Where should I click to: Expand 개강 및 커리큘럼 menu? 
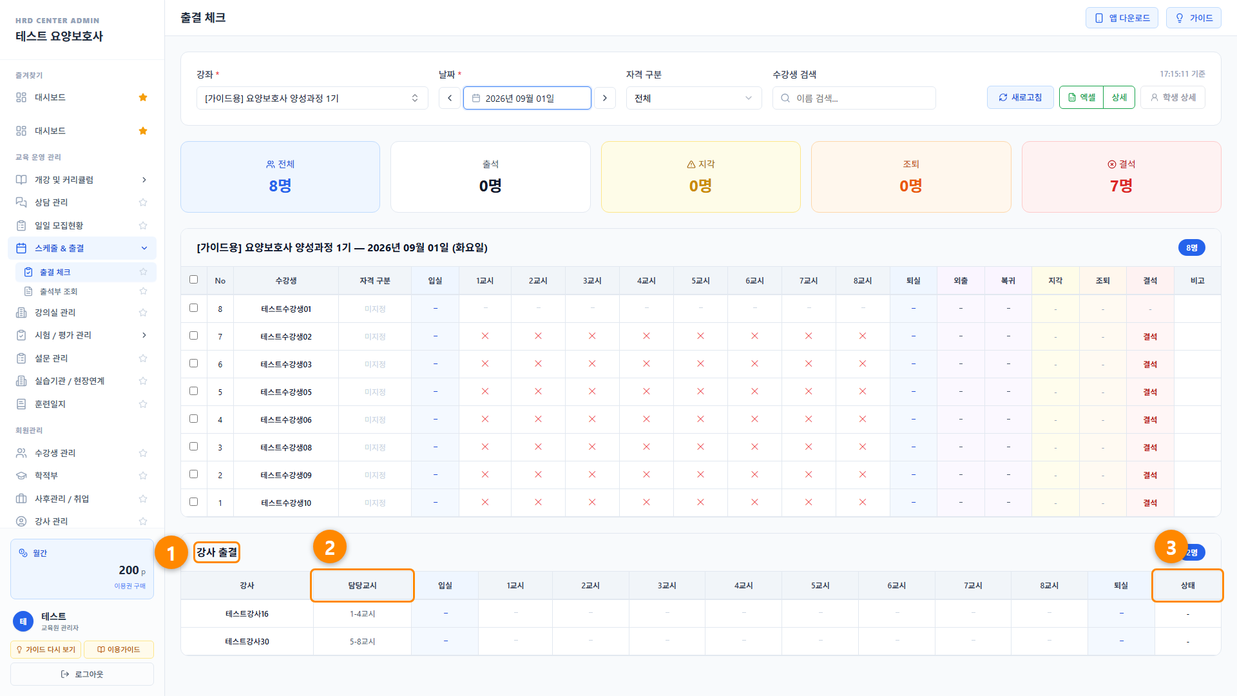(x=82, y=180)
